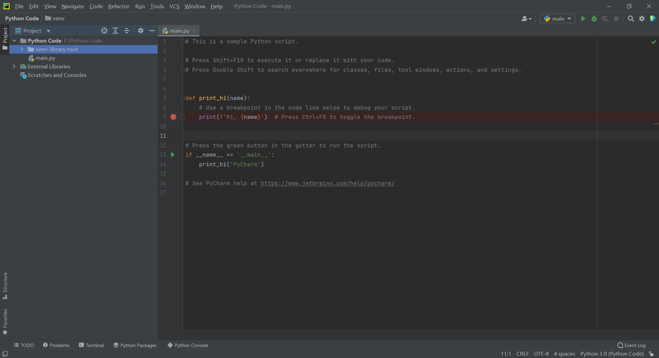
Task: Click Python Code breadcrumb in navigation bar
Action: [22, 19]
